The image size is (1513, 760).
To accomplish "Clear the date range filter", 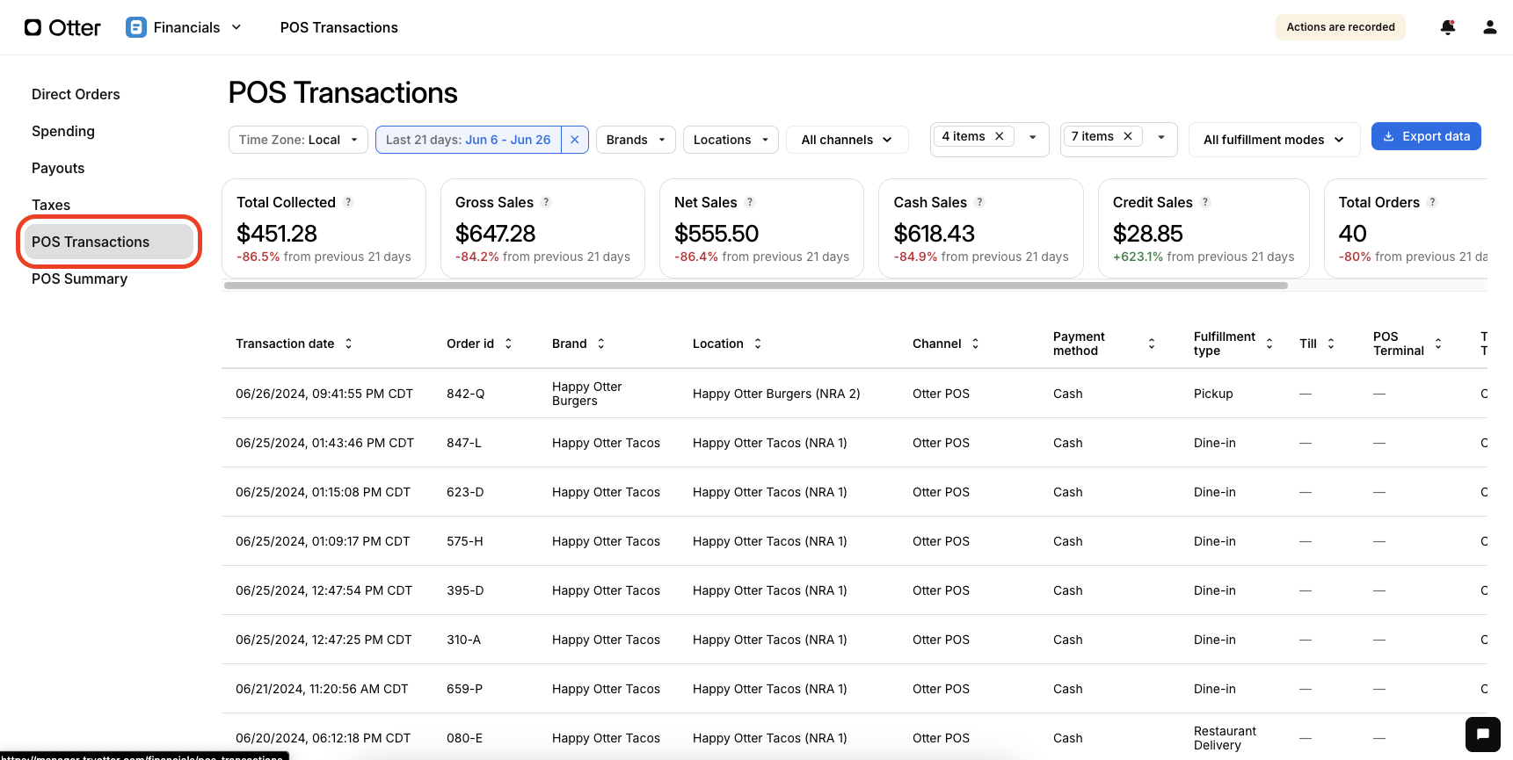I will point(574,140).
